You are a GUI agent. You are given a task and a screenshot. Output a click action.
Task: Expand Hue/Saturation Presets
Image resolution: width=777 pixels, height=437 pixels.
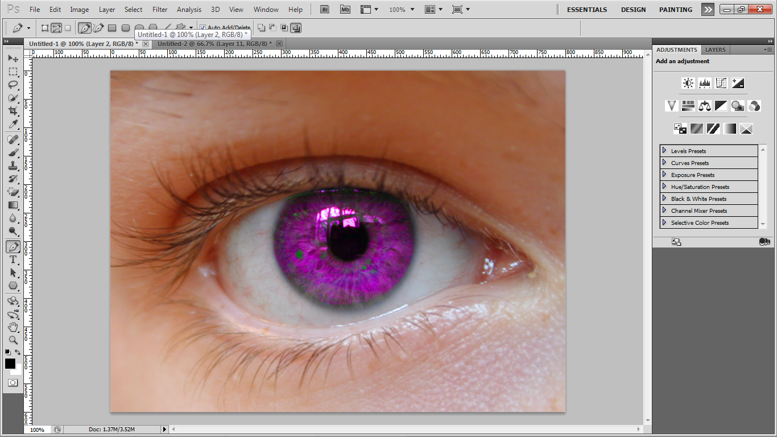(x=664, y=186)
